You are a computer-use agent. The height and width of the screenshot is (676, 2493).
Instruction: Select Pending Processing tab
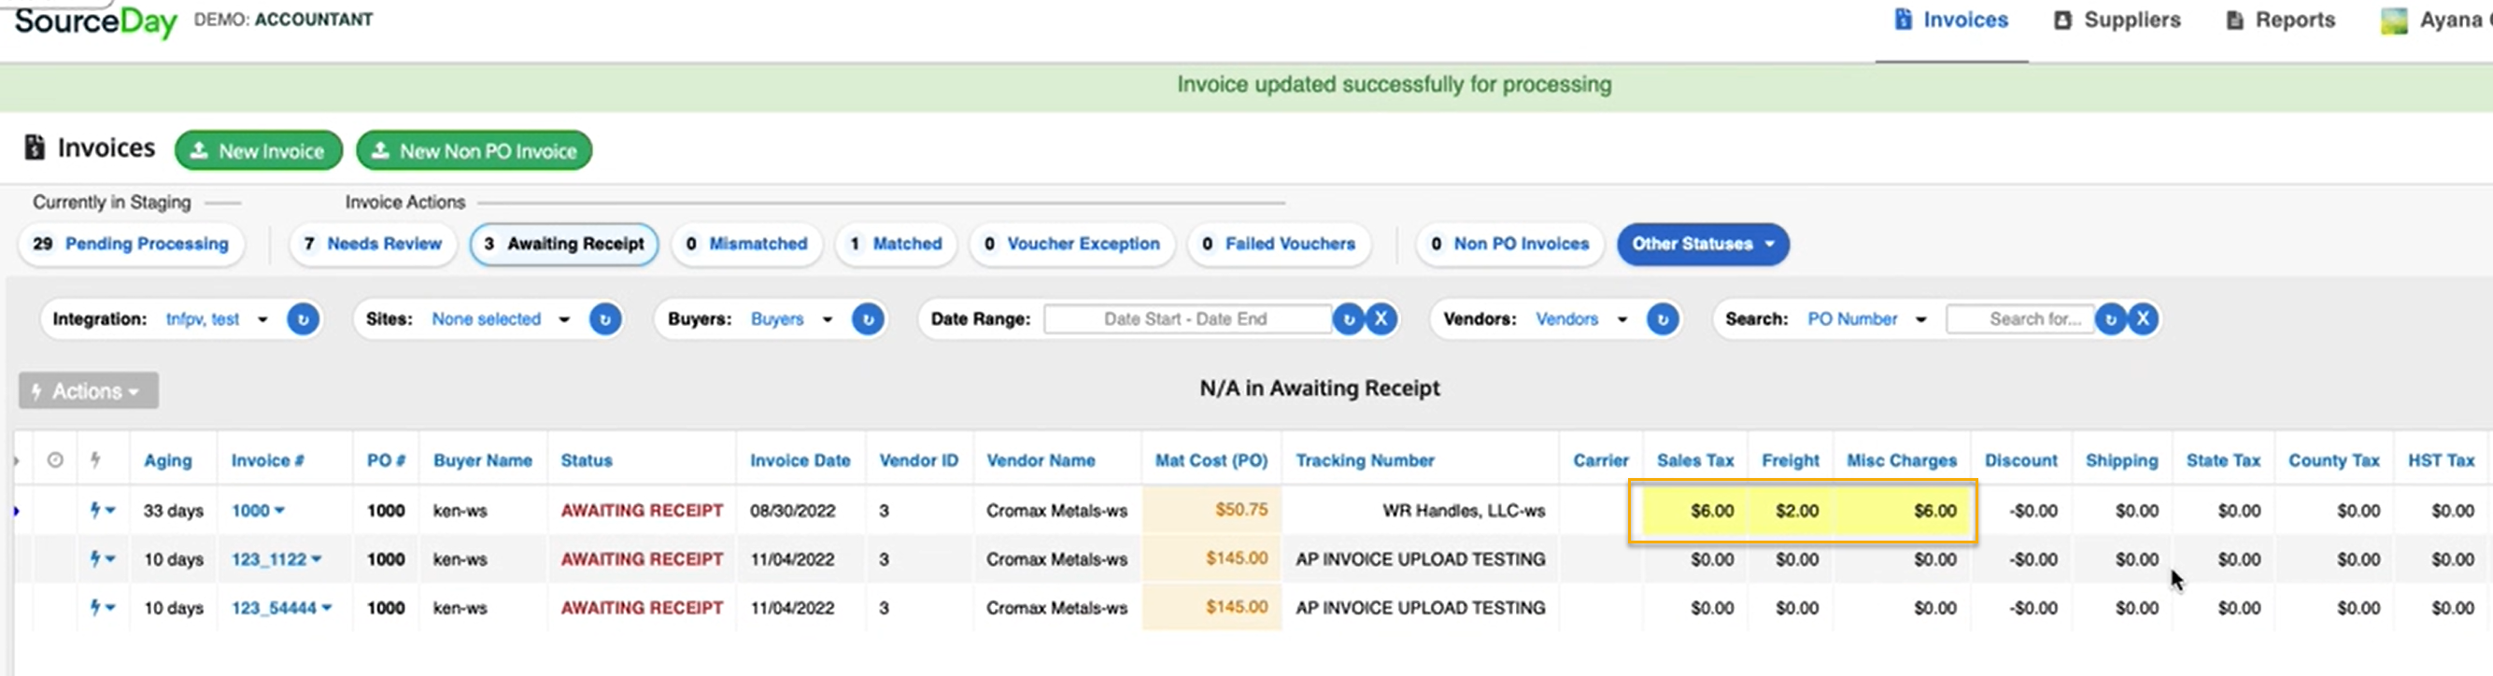[131, 244]
